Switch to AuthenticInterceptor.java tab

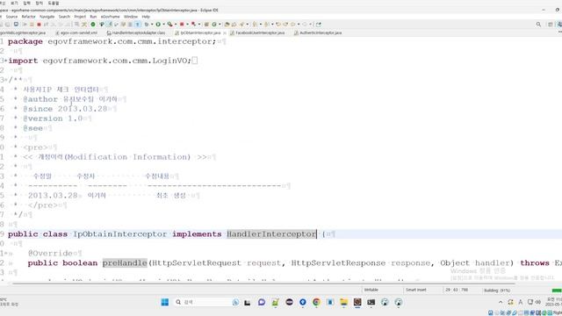point(318,32)
